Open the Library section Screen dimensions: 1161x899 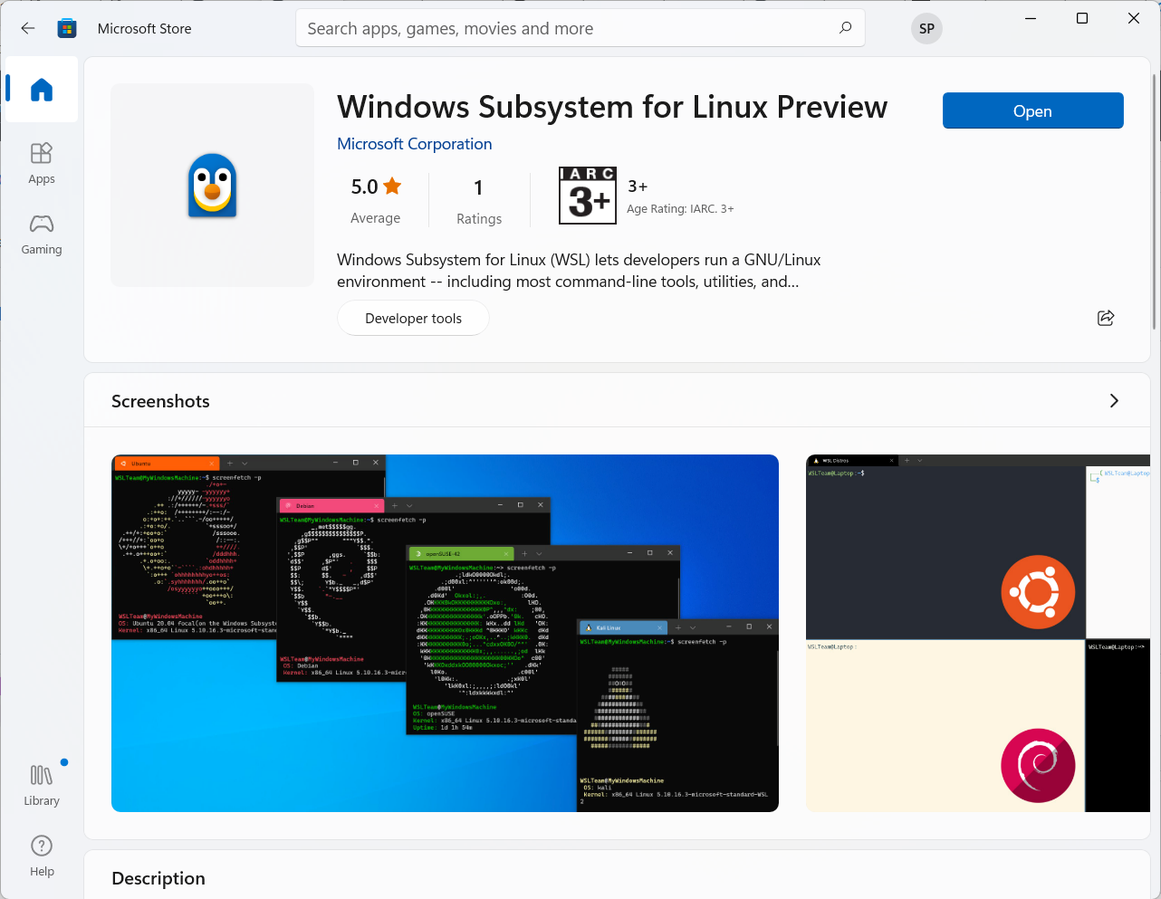(42, 785)
